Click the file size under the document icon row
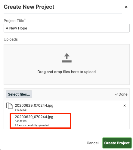 tap(21, 110)
